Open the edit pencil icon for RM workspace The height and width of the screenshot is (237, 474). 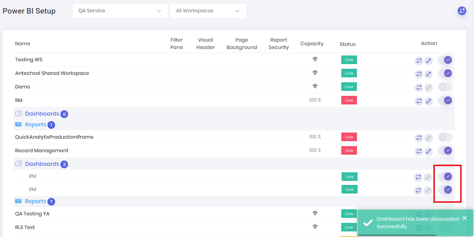click(428, 101)
